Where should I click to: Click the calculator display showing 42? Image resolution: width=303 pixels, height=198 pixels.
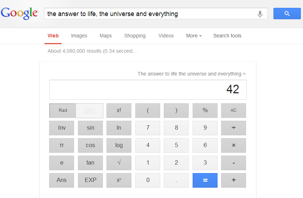coord(148,90)
